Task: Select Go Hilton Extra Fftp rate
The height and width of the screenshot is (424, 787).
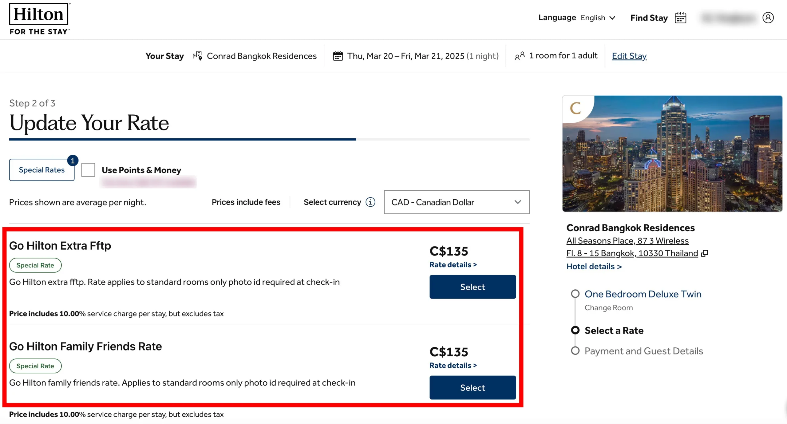Action: pos(472,287)
